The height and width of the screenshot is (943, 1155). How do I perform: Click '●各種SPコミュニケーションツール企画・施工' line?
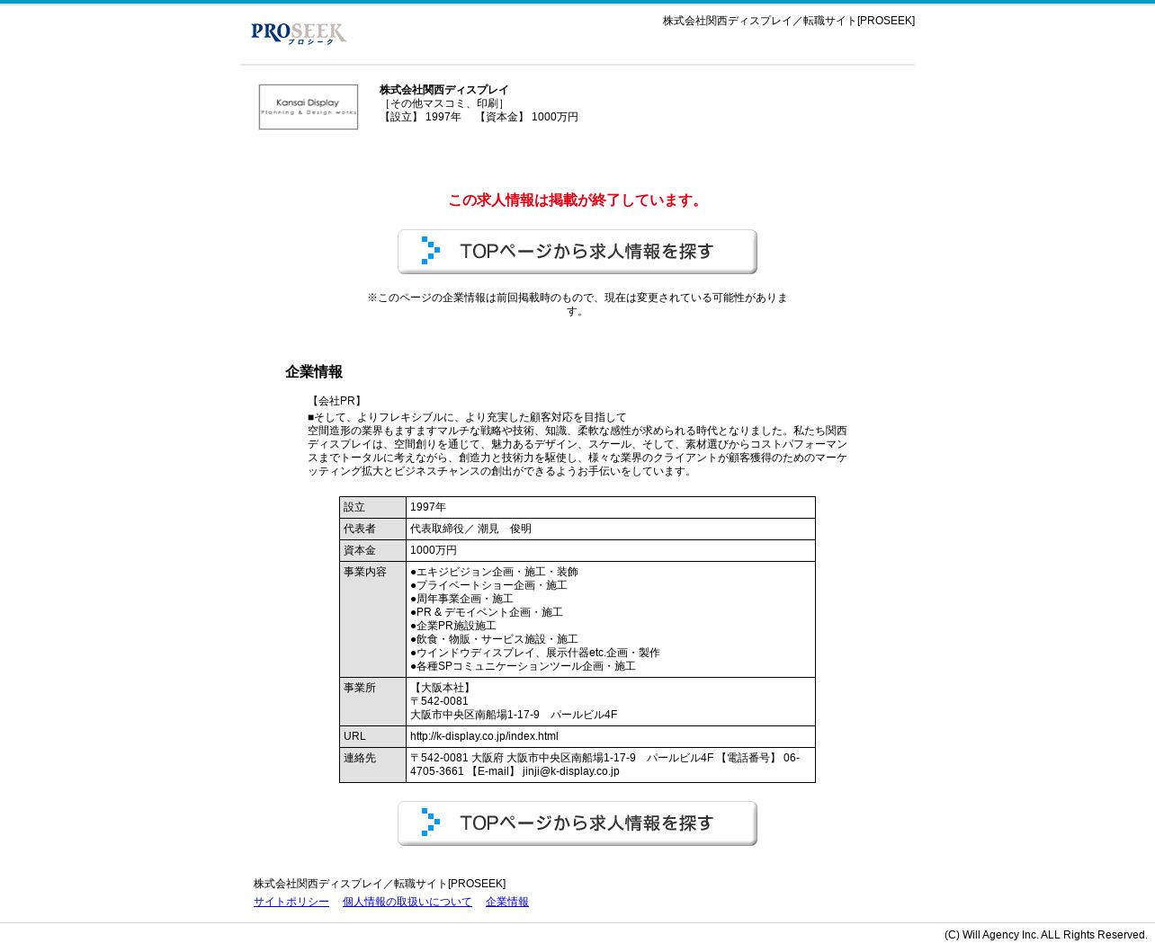(x=523, y=666)
